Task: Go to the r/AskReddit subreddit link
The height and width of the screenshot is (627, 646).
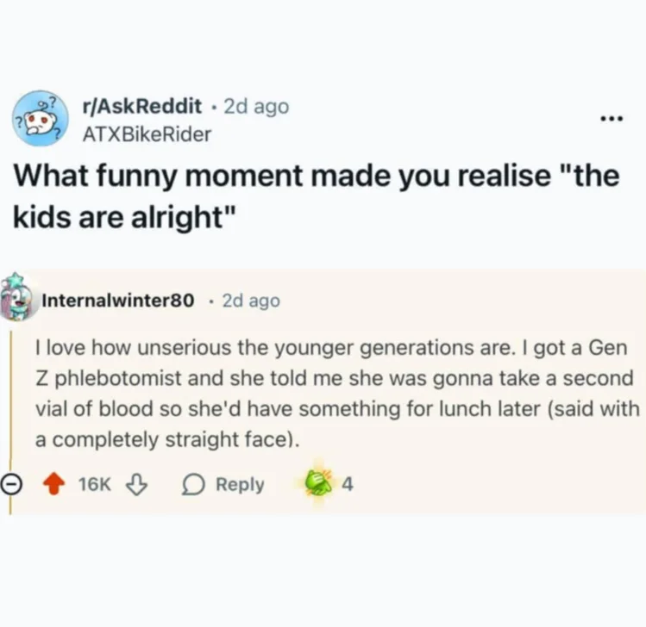Action: tap(141, 107)
